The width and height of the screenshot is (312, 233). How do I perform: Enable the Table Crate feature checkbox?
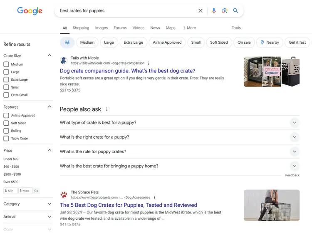[x=6, y=138]
